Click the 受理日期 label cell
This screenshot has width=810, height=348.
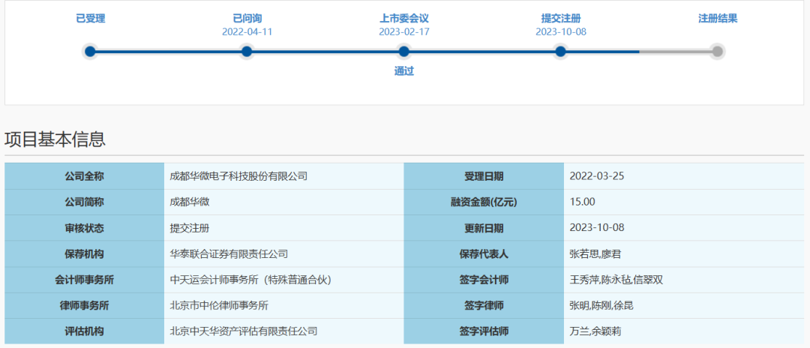click(484, 176)
